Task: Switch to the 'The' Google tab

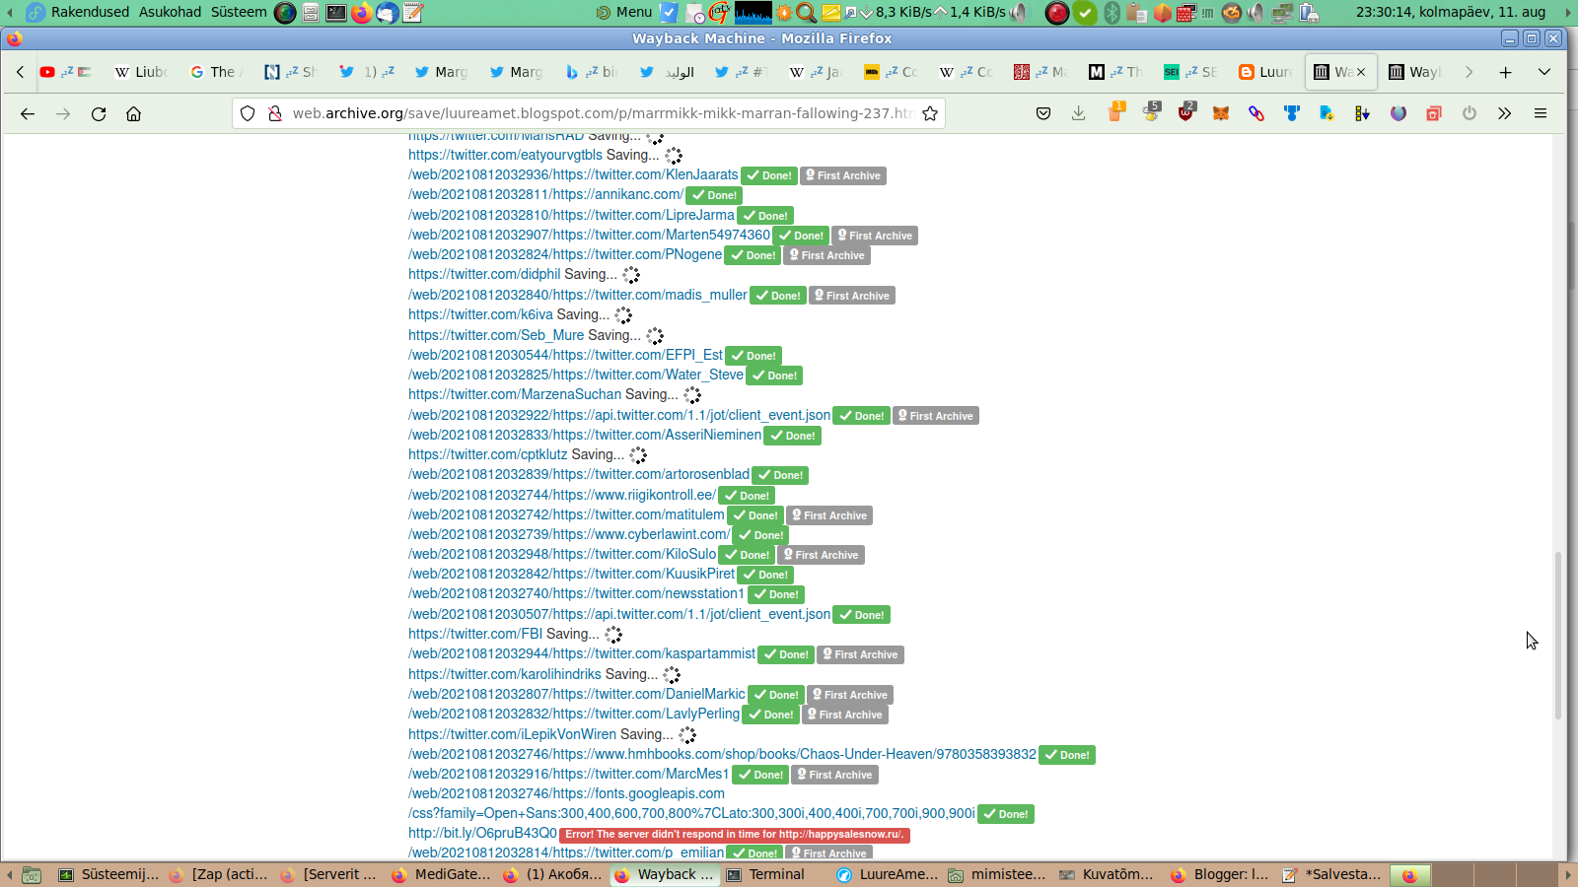Action: [x=213, y=72]
